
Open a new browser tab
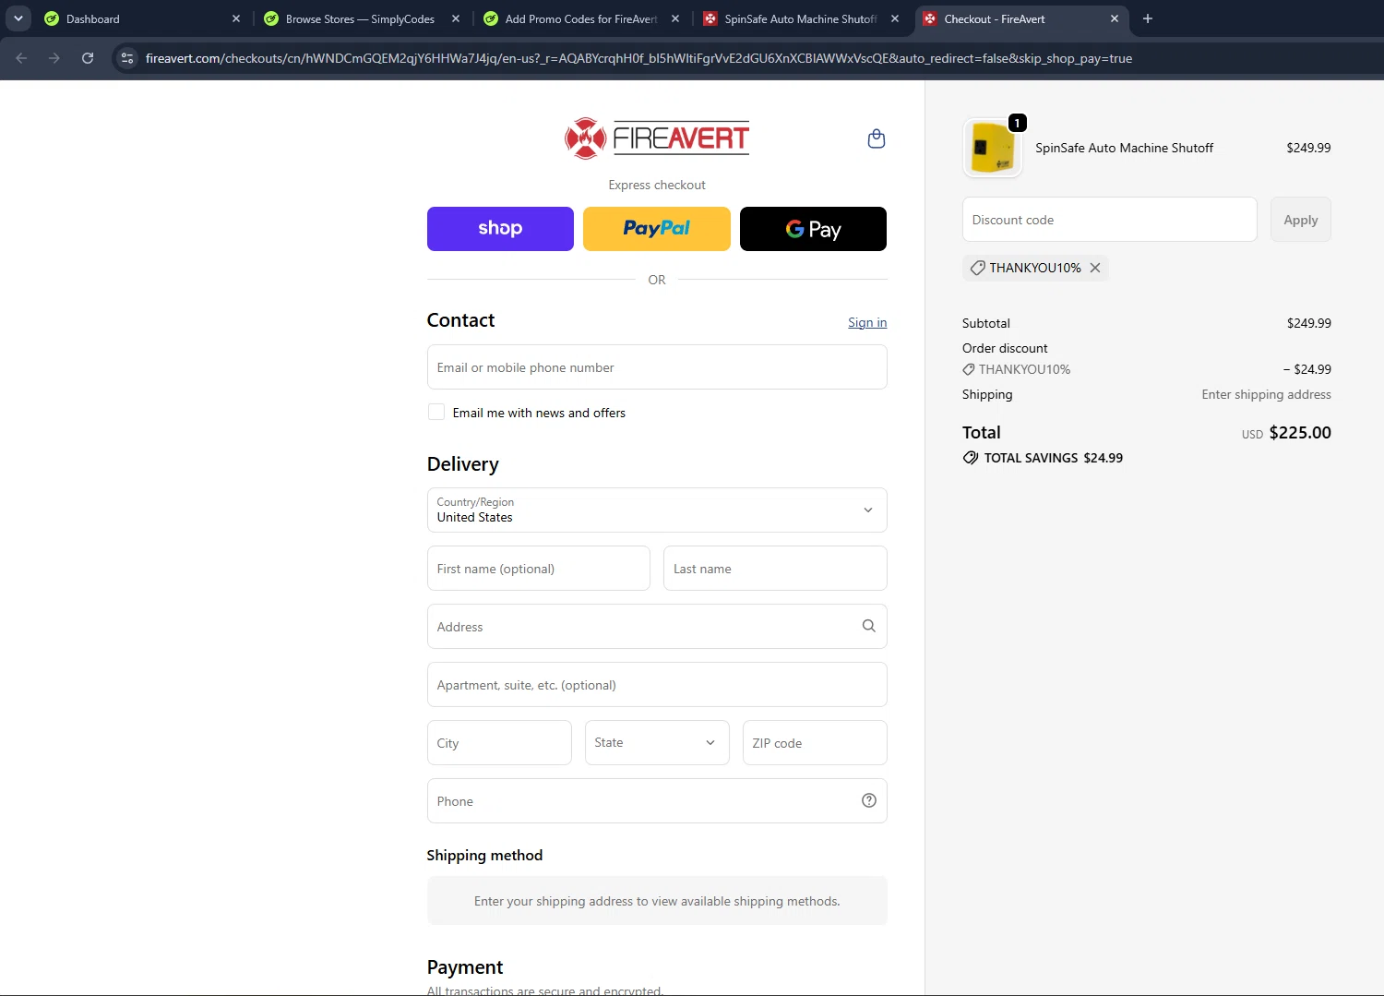click(x=1148, y=18)
